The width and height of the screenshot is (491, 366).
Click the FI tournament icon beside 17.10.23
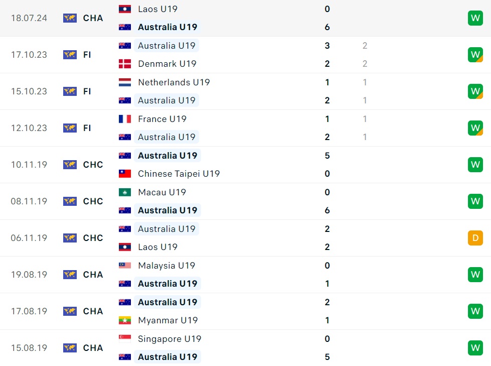point(69,55)
